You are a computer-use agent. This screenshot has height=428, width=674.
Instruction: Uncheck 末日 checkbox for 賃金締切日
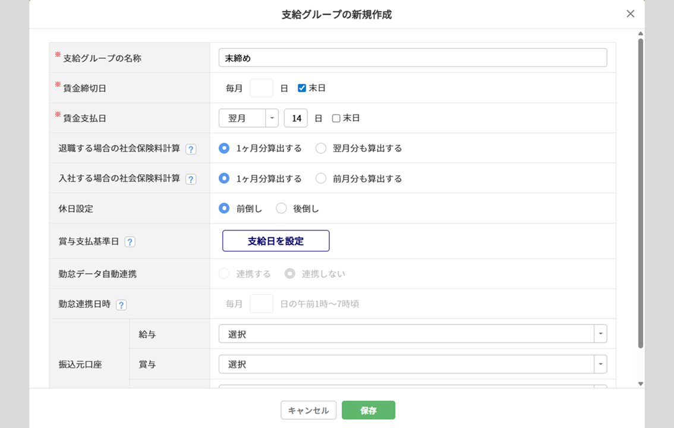[x=302, y=88]
